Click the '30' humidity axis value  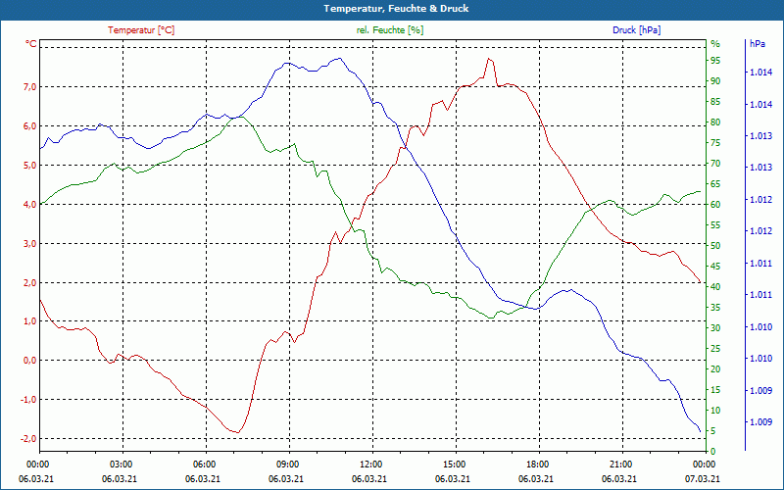(x=715, y=328)
